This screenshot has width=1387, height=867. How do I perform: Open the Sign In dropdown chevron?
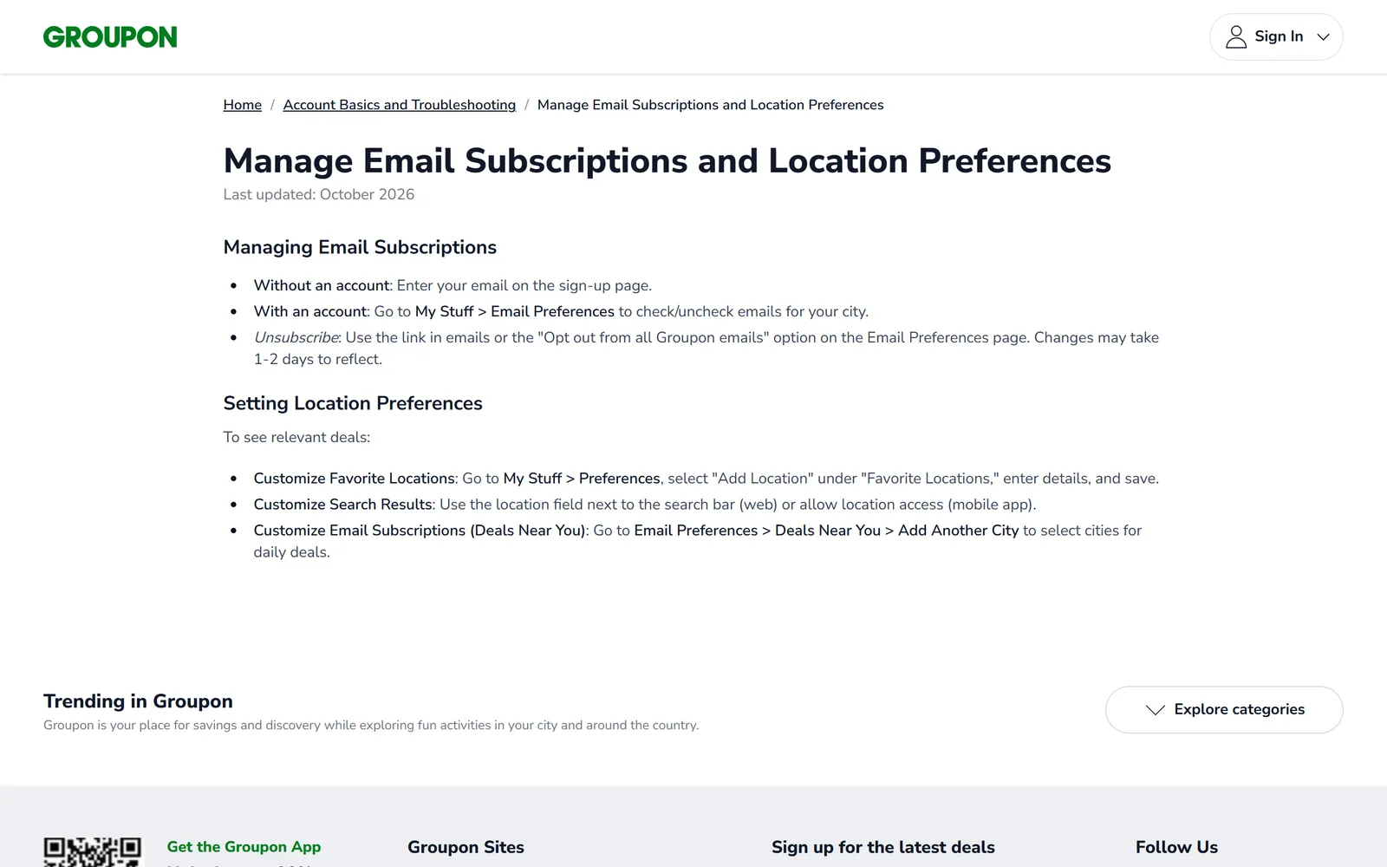click(x=1323, y=37)
